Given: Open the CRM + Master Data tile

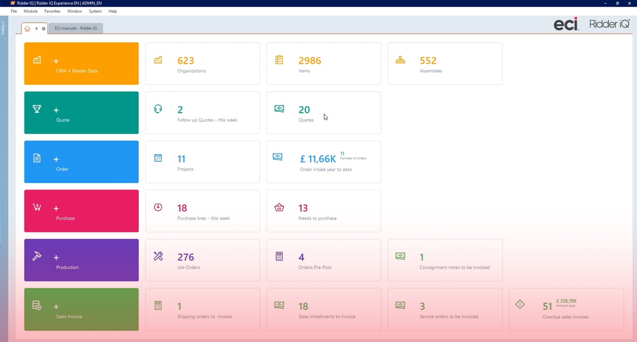Looking at the screenshot, I should pos(81,64).
